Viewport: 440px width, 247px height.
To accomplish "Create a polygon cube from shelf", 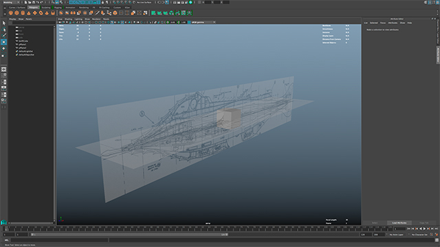I will [x=16, y=13].
